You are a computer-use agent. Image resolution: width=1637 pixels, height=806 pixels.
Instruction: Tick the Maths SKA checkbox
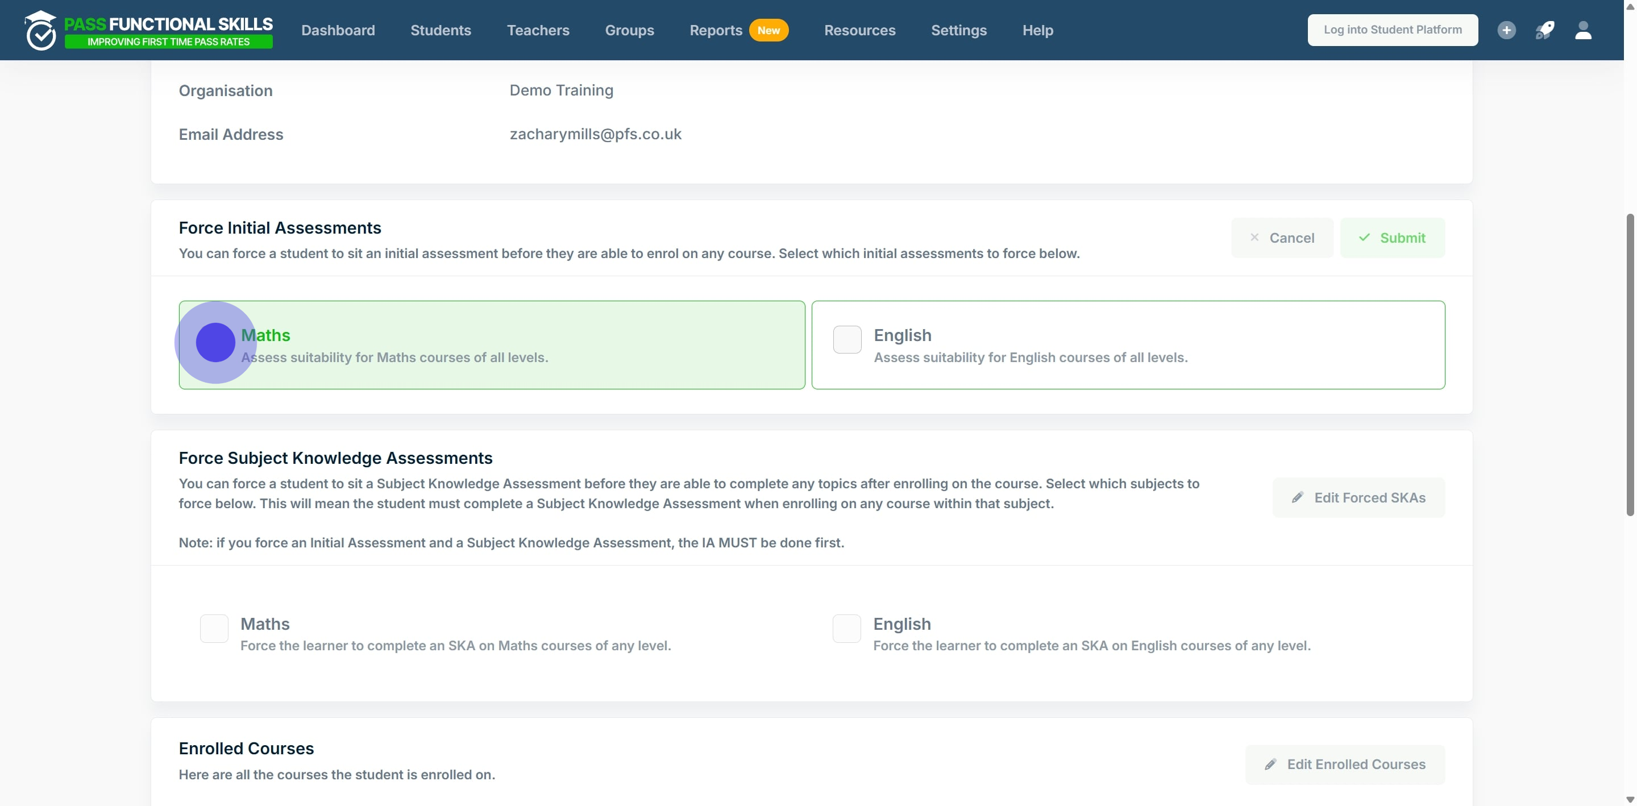click(x=214, y=629)
